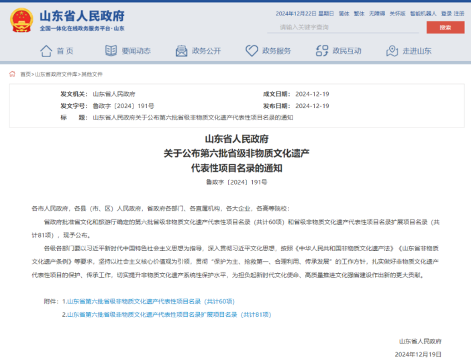
Task: Click the 注册 register link
Action: pyautogui.click(x=459, y=13)
